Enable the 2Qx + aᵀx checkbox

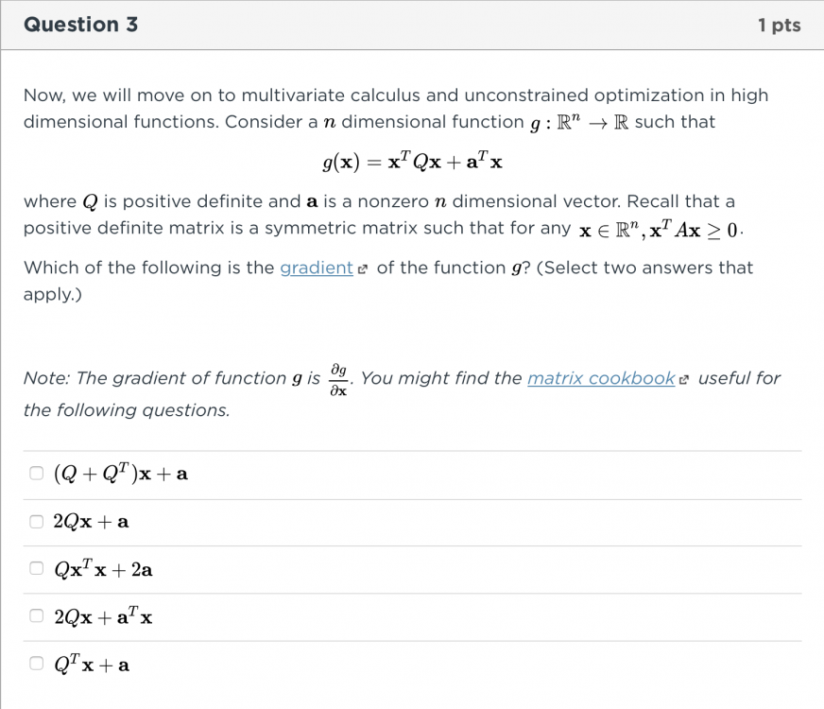(36, 616)
